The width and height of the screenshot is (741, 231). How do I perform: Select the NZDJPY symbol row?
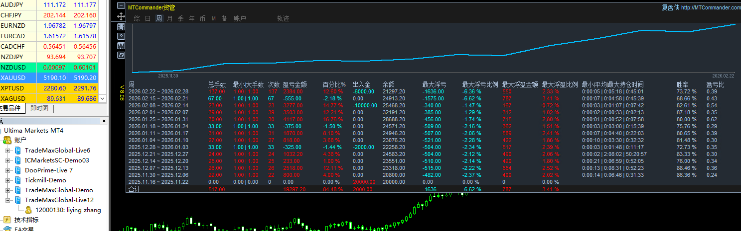(50, 57)
